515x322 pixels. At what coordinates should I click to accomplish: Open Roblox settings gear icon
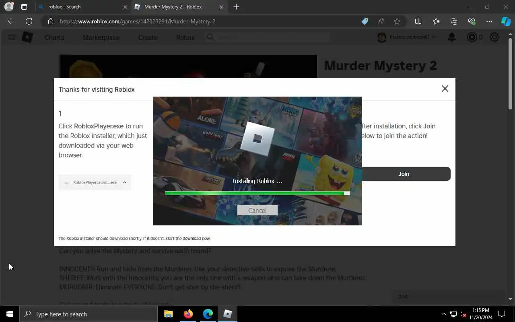(494, 37)
